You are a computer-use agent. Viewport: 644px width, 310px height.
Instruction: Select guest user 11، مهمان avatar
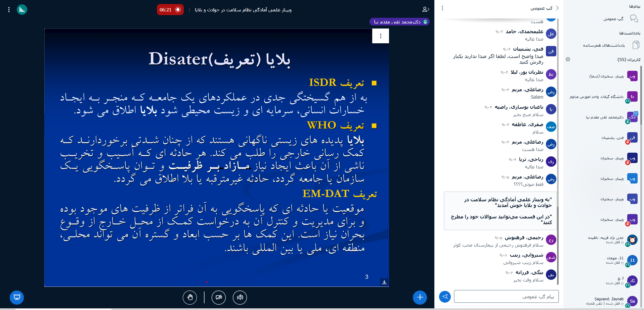pyautogui.click(x=632, y=260)
